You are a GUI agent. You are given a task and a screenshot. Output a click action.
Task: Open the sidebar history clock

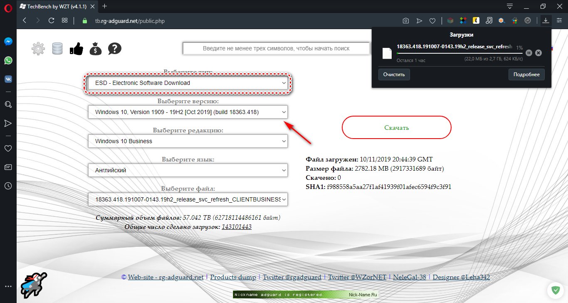[x=8, y=186]
